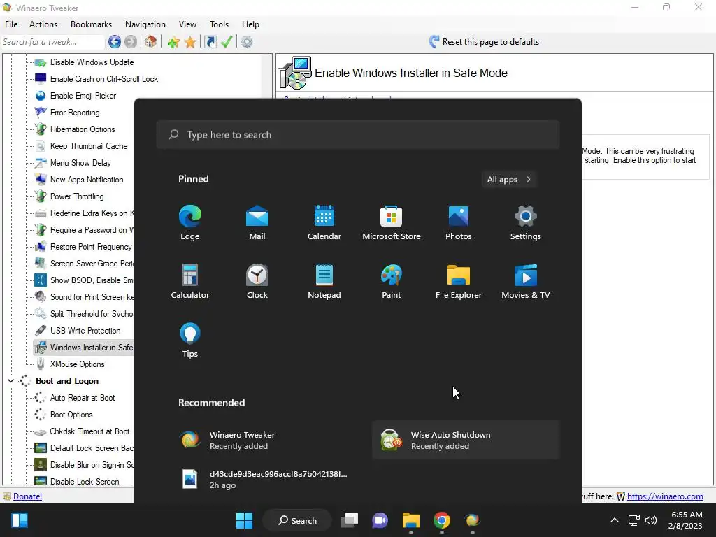This screenshot has width=716, height=537.
Task: Open recommended Winaero Tweaker item
Action: click(264, 441)
